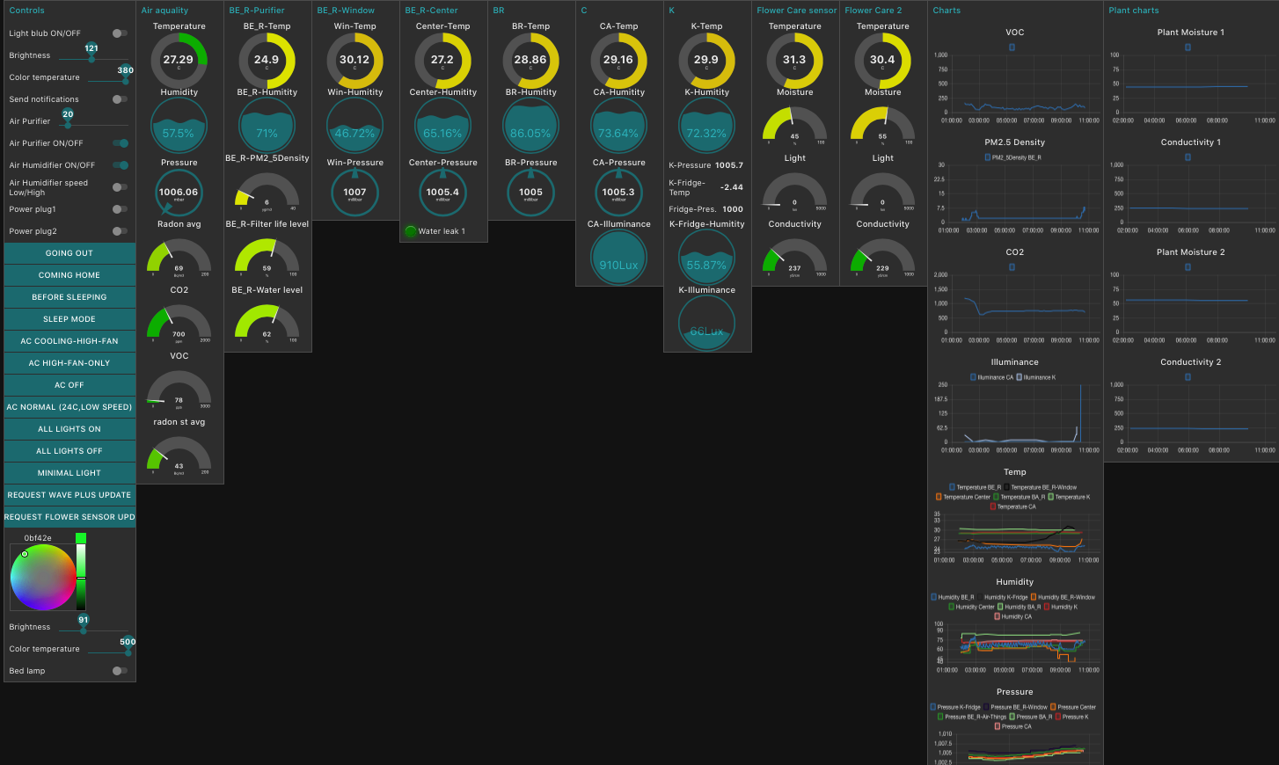Turn off the Air Purifier ON/OFF switch
Image resolution: width=1279 pixels, height=765 pixels.
pos(120,143)
